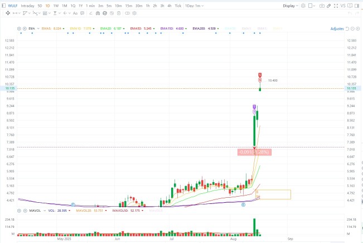The width and height of the screenshot is (363, 243).
Task: Switch to the 1W timeframe tab
Action: [x=56, y=6]
